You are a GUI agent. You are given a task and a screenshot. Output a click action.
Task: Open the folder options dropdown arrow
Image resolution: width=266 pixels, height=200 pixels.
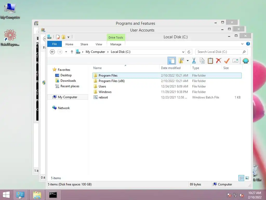click(188, 61)
